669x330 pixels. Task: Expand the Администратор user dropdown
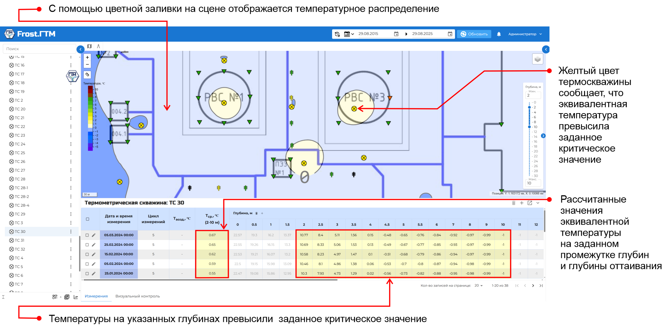tap(525, 34)
